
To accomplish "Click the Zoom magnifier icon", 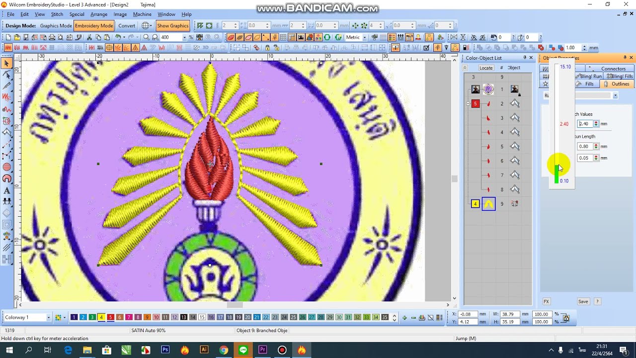I will [146, 37].
